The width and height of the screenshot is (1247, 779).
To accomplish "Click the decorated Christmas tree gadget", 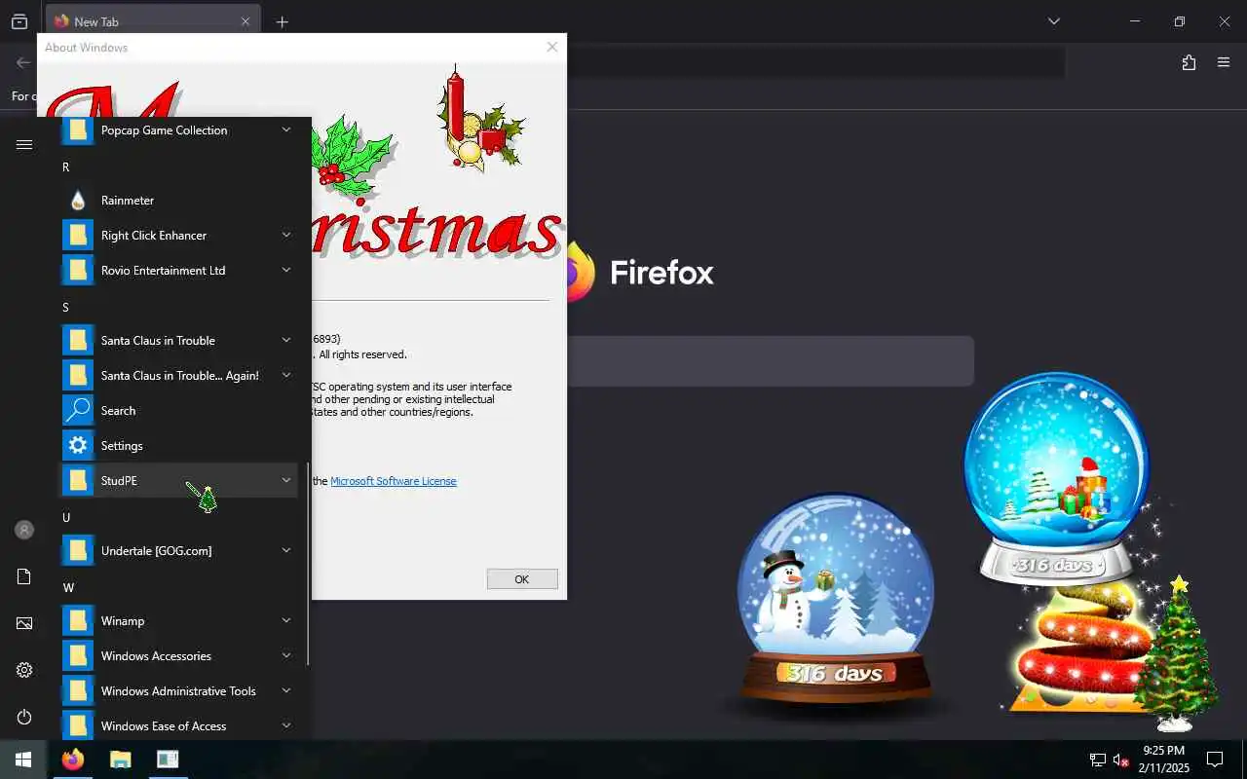I will point(1177,652).
